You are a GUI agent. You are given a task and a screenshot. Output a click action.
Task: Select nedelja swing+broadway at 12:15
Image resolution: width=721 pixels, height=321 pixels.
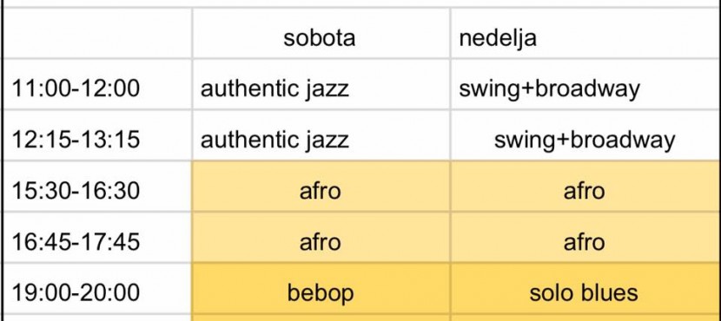tap(585, 135)
